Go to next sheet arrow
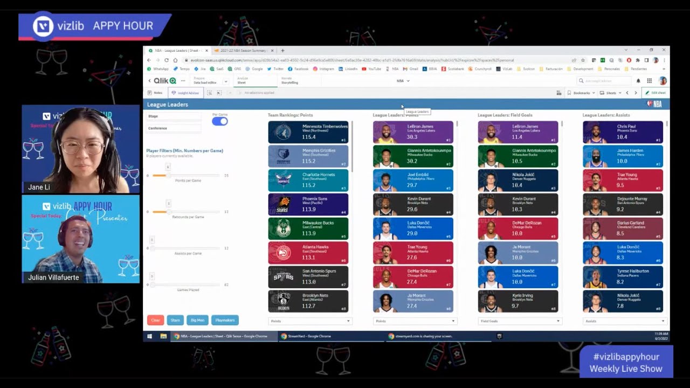 pyautogui.click(x=636, y=93)
